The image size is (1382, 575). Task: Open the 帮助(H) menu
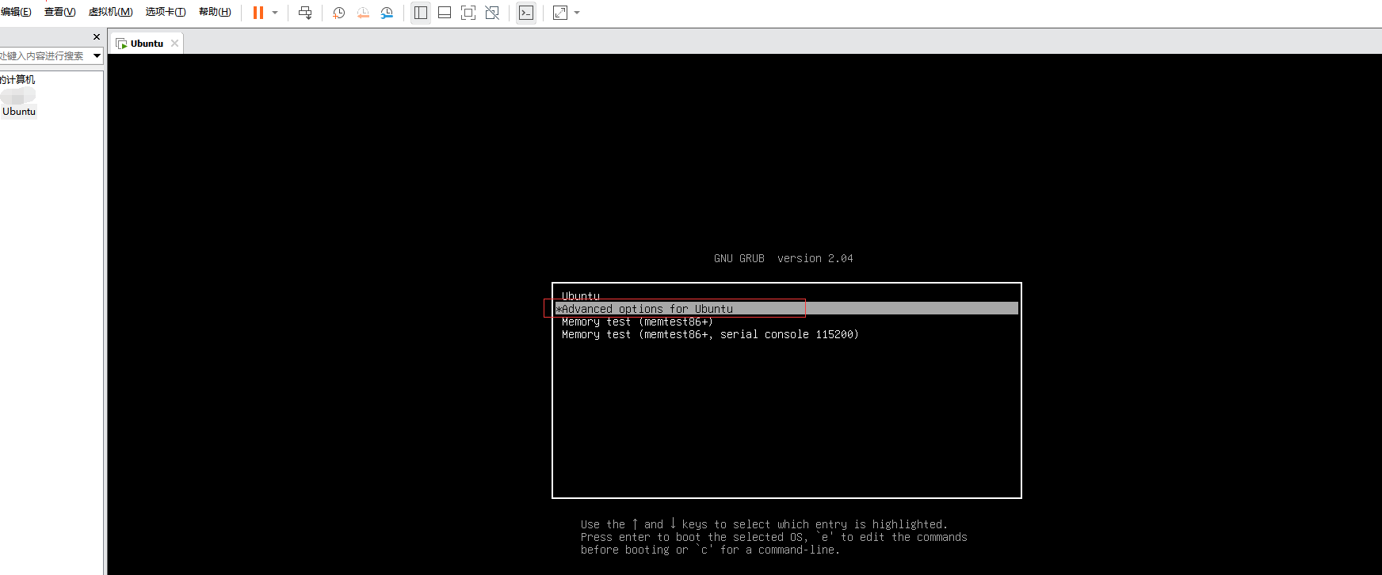click(215, 12)
